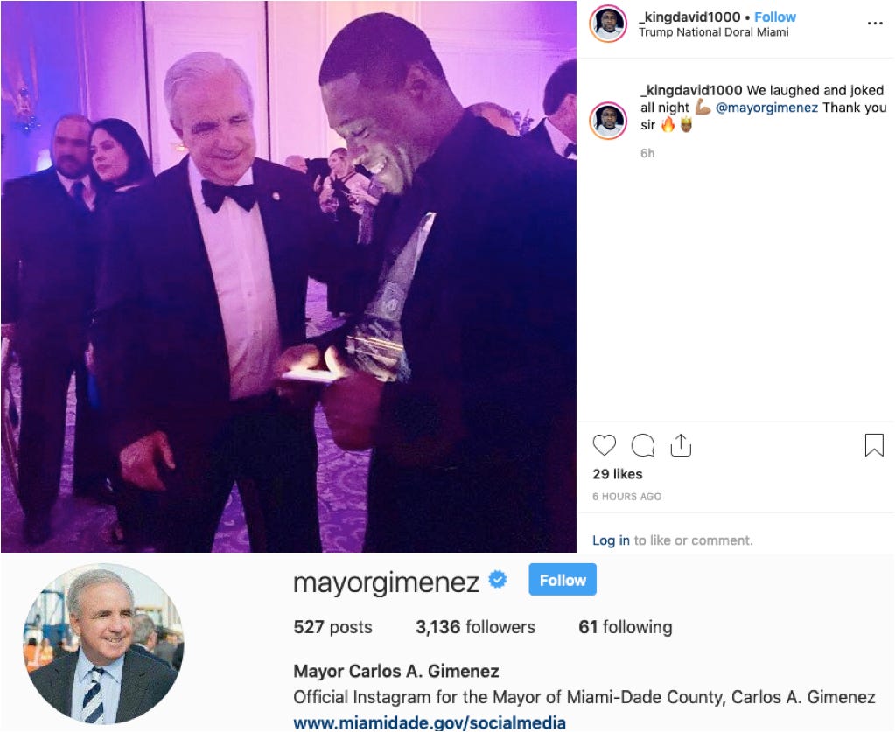View the 3,136 followers list

tap(475, 627)
